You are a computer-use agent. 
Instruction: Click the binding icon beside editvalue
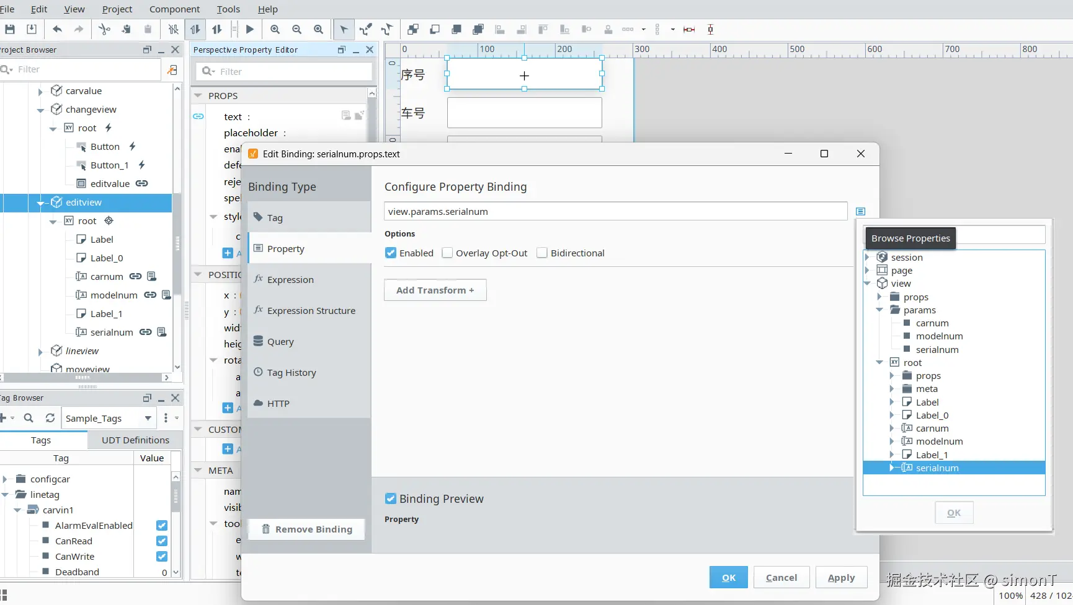pyautogui.click(x=142, y=183)
